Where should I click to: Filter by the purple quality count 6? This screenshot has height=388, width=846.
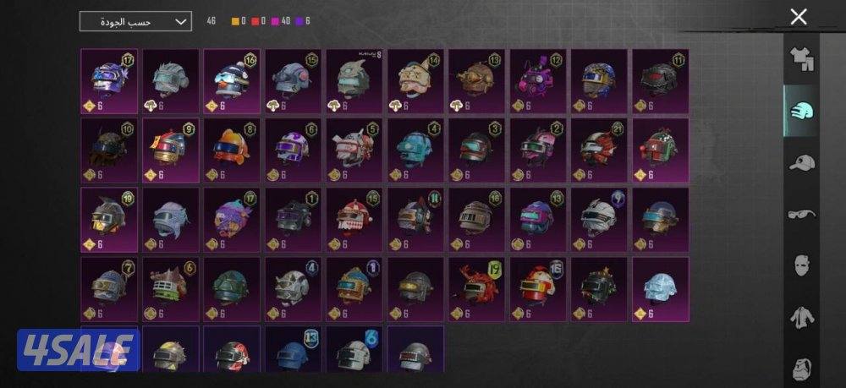[x=305, y=22]
